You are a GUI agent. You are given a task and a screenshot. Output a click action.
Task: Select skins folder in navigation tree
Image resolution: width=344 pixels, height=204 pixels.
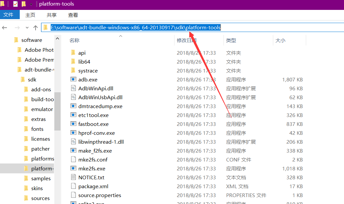pyautogui.click(x=37, y=188)
